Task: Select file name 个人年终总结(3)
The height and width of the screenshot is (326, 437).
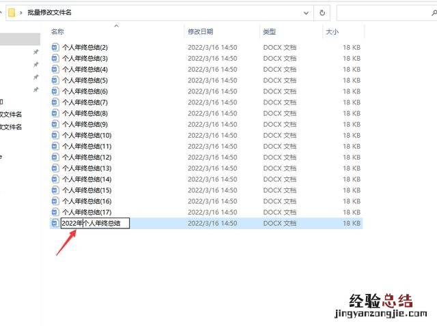Action: pos(85,59)
